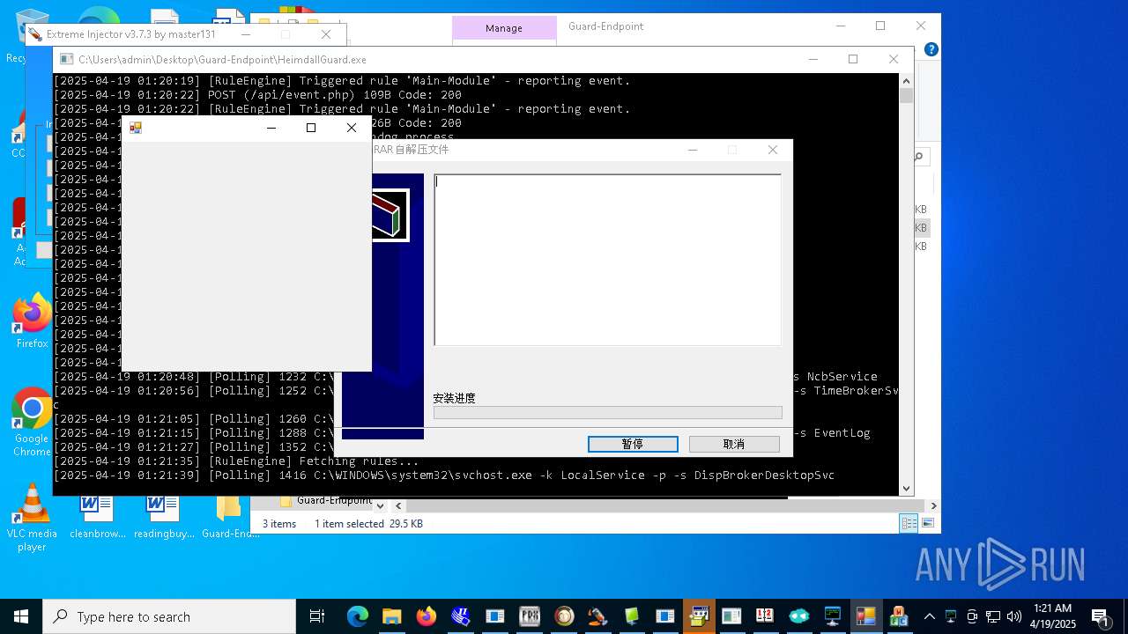This screenshot has height=634, width=1128.
Task: Close the Guard-Endpoint File Explorer window
Action: point(921,26)
